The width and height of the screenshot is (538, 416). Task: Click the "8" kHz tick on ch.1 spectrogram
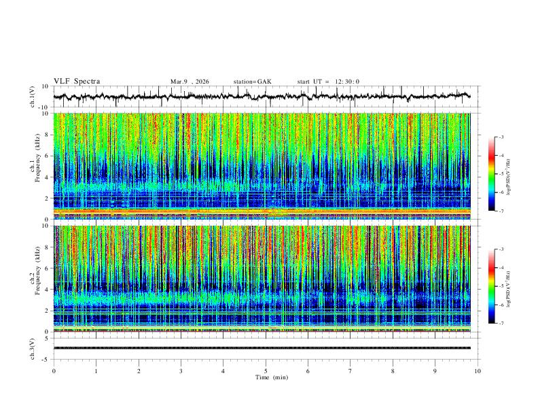[x=47, y=135]
